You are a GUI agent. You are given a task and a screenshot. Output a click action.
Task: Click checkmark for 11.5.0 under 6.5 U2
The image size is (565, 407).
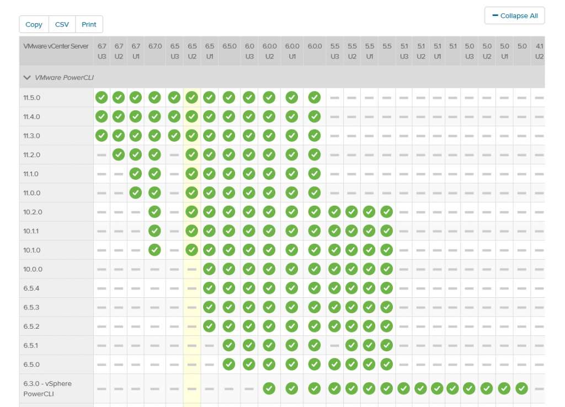[x=191, y=97]
